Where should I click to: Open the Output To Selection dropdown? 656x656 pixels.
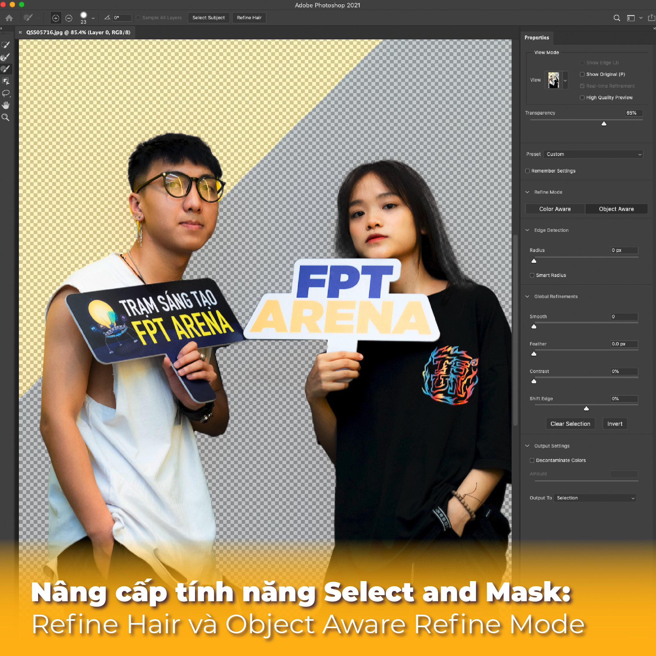tap(595, 498)
